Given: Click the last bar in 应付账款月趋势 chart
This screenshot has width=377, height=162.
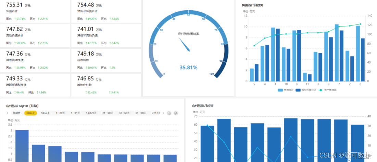Looking at the screenshot, I should click(x=357, y=143).
